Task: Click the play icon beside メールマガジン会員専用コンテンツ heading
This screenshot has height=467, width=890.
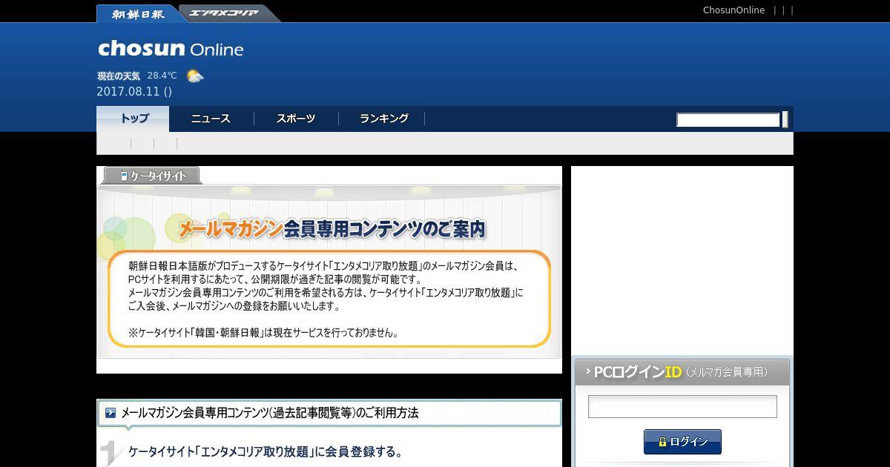Action: pyautogui.click(x=111, y=413)
